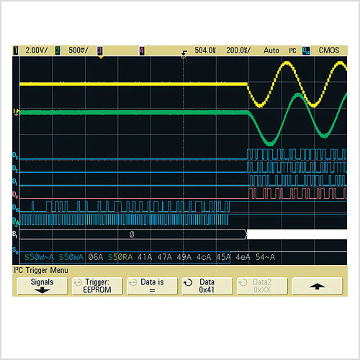This screenshot has width=360, height=360.
Task: Click the S50RA decoded packet
Action: pos(120,257)
